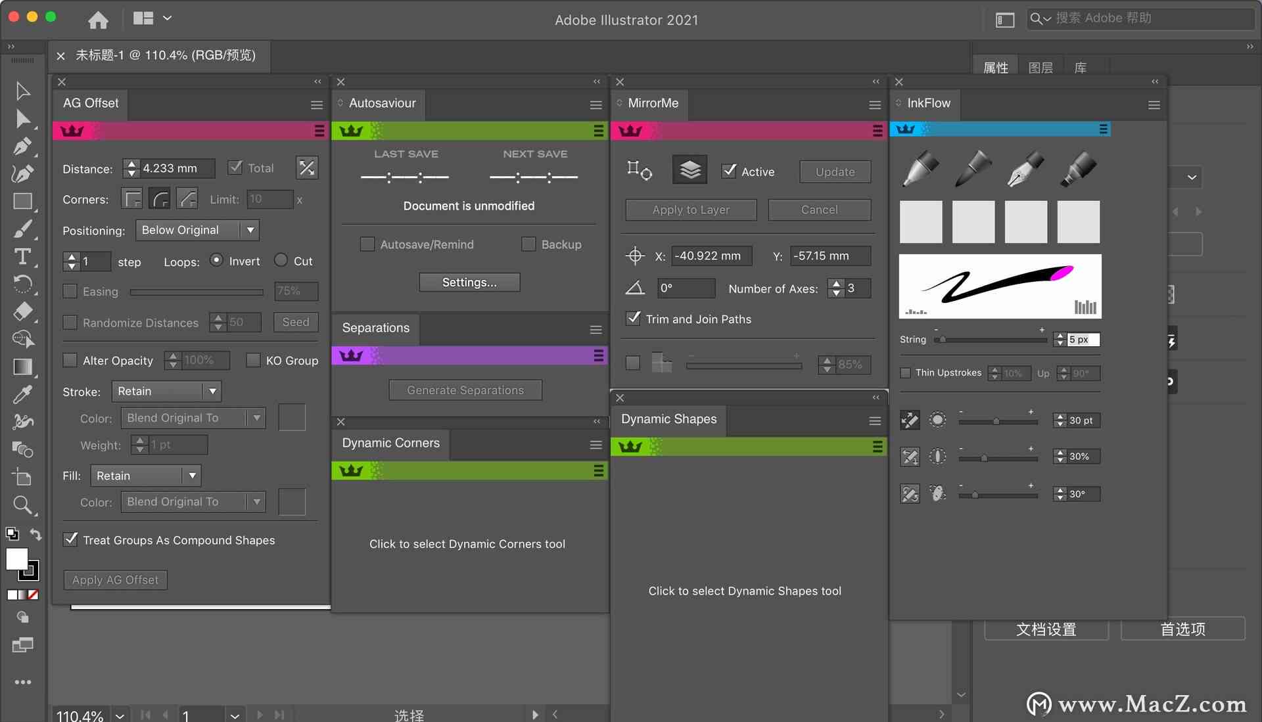Select the Rectangle tool

(23, 201)
